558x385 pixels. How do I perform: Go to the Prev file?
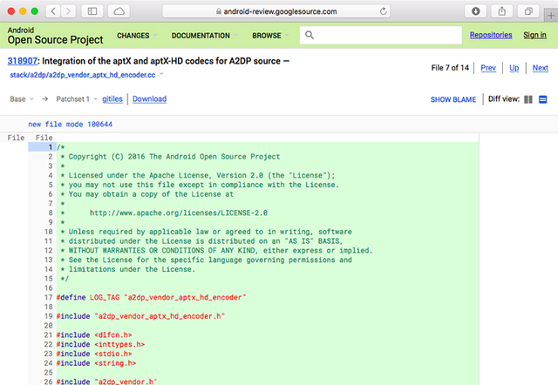[x=488, y=68]
